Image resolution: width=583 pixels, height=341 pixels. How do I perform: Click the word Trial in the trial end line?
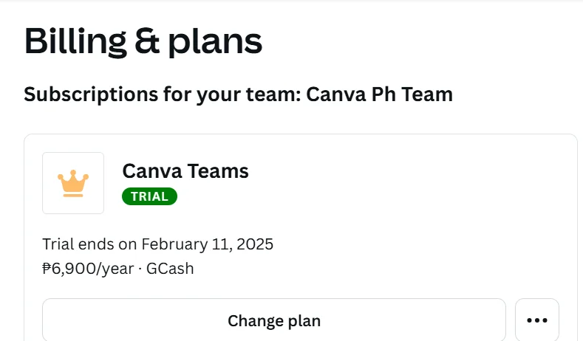(58, 244)
